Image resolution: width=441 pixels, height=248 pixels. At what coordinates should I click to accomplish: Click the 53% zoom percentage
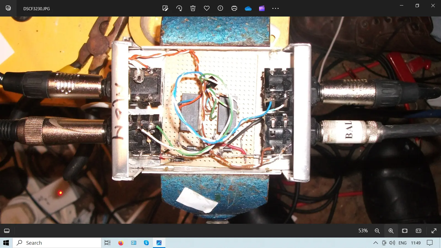[x=363, y=231]
